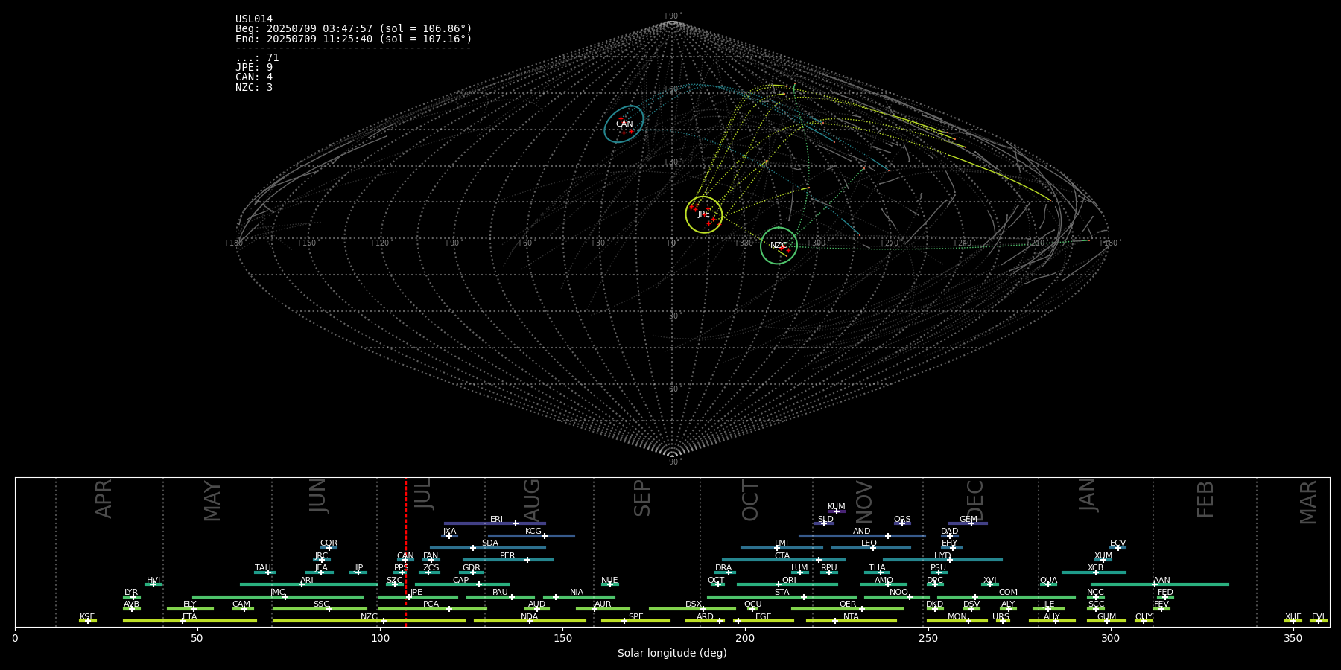This screenshot has height=670, width=1341.
Task: Select the HYD shower label on the timeline
Action: (x=942, y=556)
